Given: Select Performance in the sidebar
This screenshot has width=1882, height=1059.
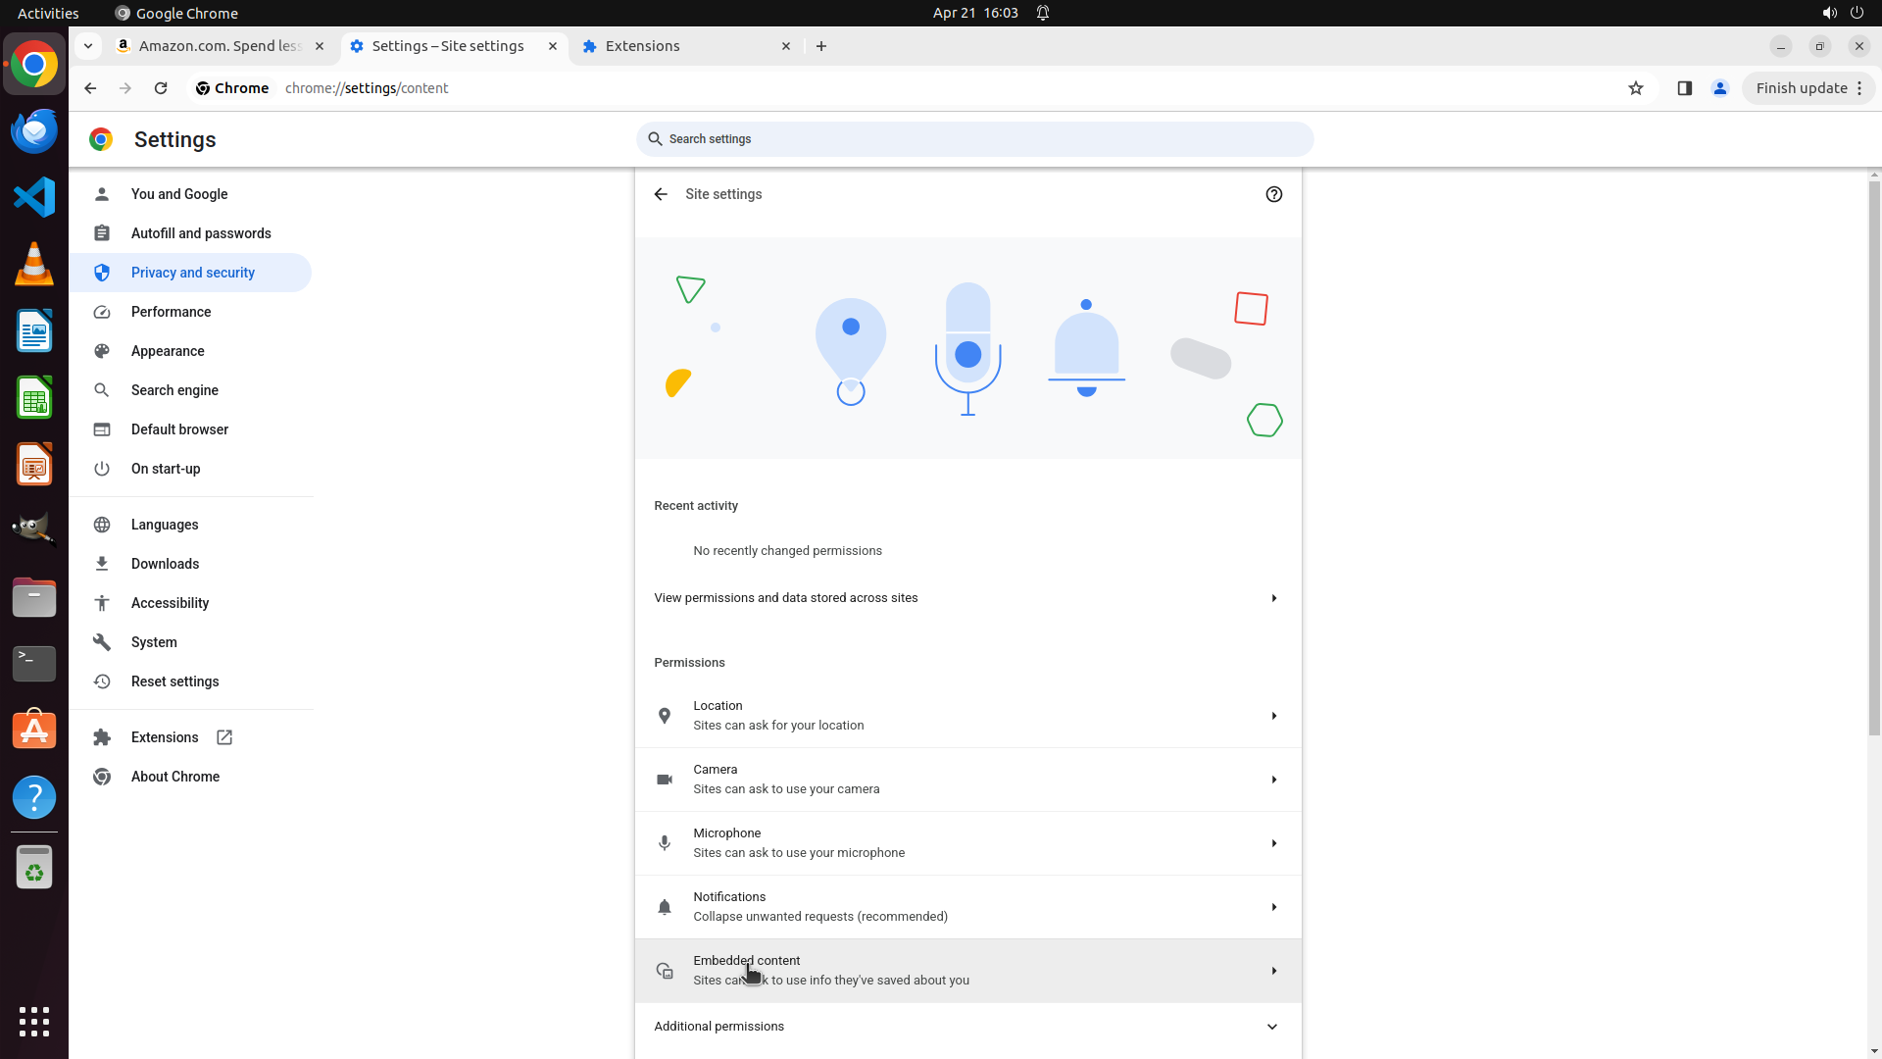Looking at the screenshot, I should coord(172,312).
